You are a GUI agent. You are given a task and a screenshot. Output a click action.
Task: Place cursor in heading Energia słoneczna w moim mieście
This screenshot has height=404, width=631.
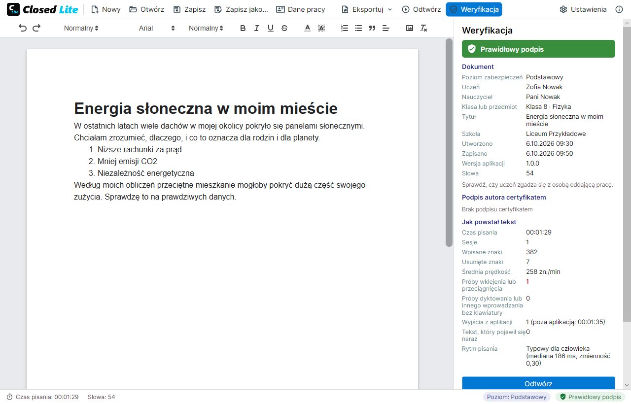pos(206,108)
